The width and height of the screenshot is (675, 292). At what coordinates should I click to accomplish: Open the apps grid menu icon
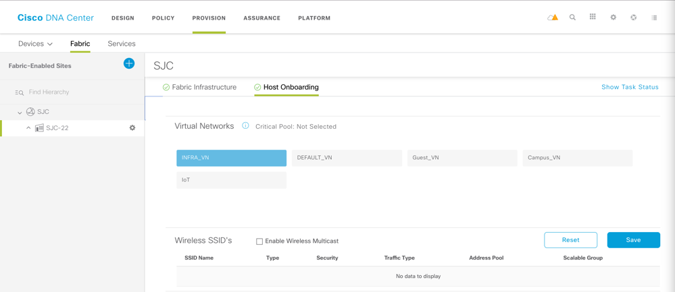(593, 17)
